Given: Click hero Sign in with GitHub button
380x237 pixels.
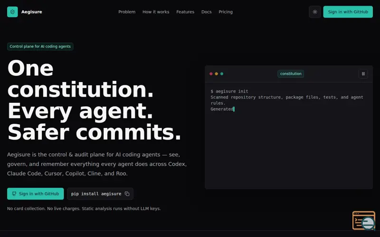Looking at the screenshot, I should click(x=35, y=194).
